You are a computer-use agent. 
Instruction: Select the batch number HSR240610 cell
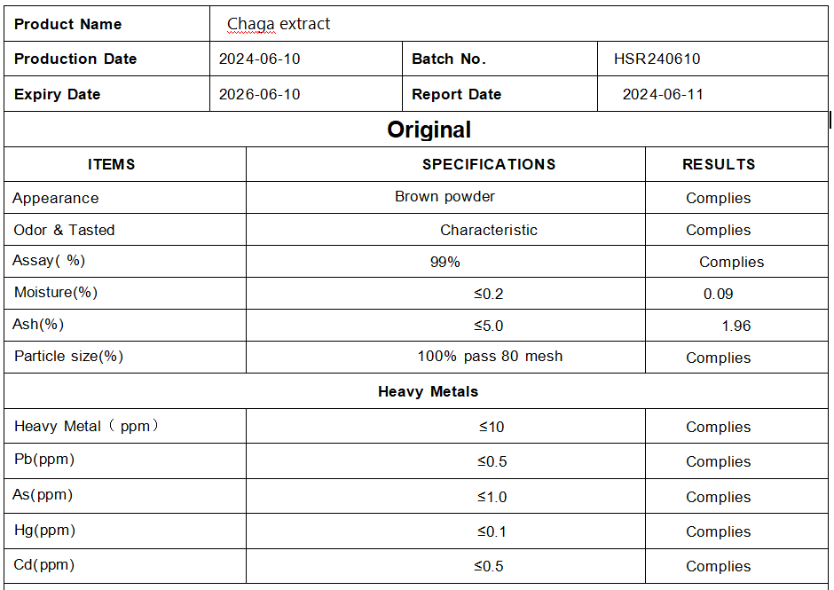coord(657,59)
